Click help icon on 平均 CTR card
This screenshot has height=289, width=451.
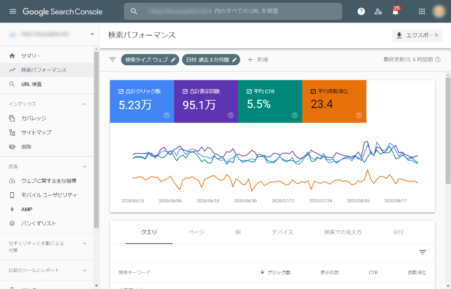point(295,115)
